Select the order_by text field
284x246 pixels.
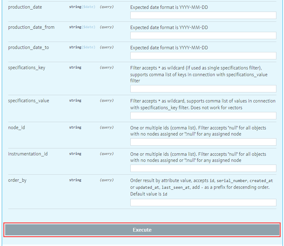pyautogui.click(x=203, y=203)
